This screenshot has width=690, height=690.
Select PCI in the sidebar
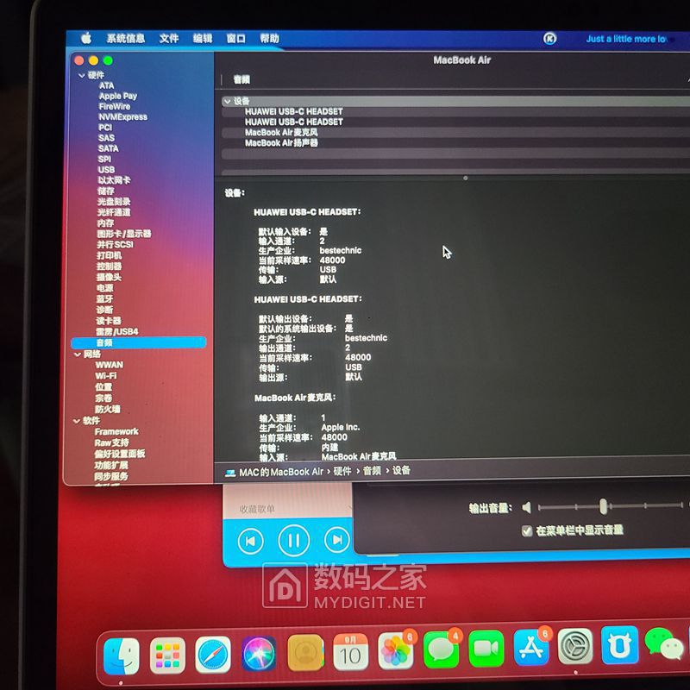pos(105,128)
